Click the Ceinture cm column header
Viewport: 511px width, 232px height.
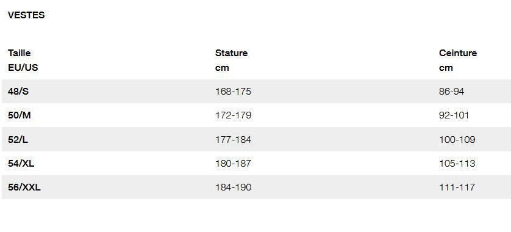458,60
